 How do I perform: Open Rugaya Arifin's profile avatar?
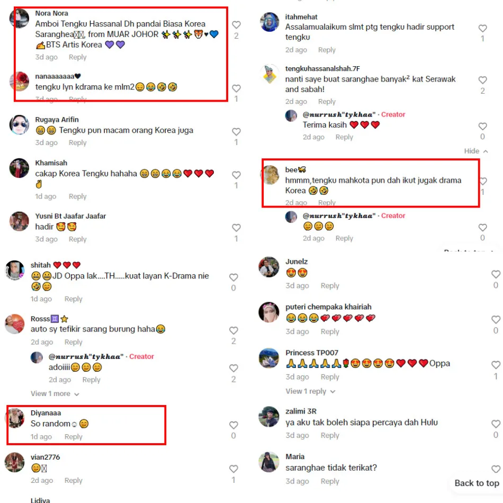click(19, 125)
